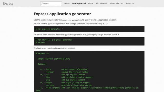Click the '--no-view' option row

pyautogui.click(x=68, y=85)
